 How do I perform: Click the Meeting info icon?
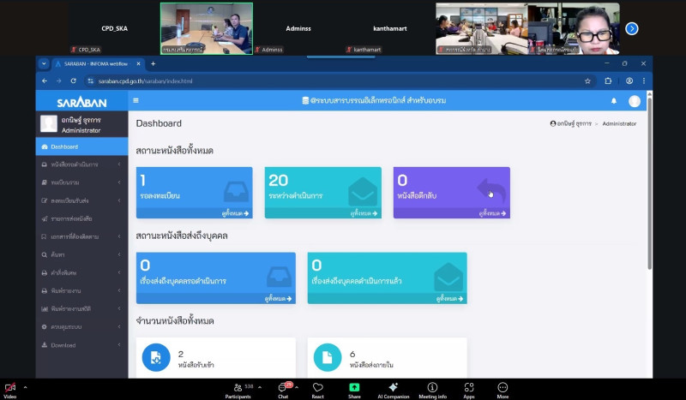432,388
